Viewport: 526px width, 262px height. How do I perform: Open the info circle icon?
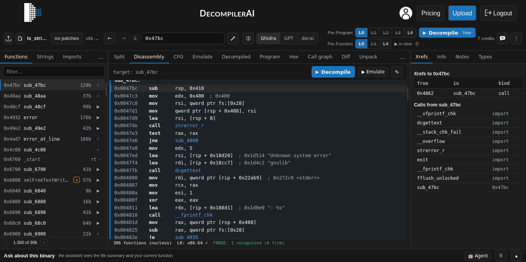(x=248, y=38)
